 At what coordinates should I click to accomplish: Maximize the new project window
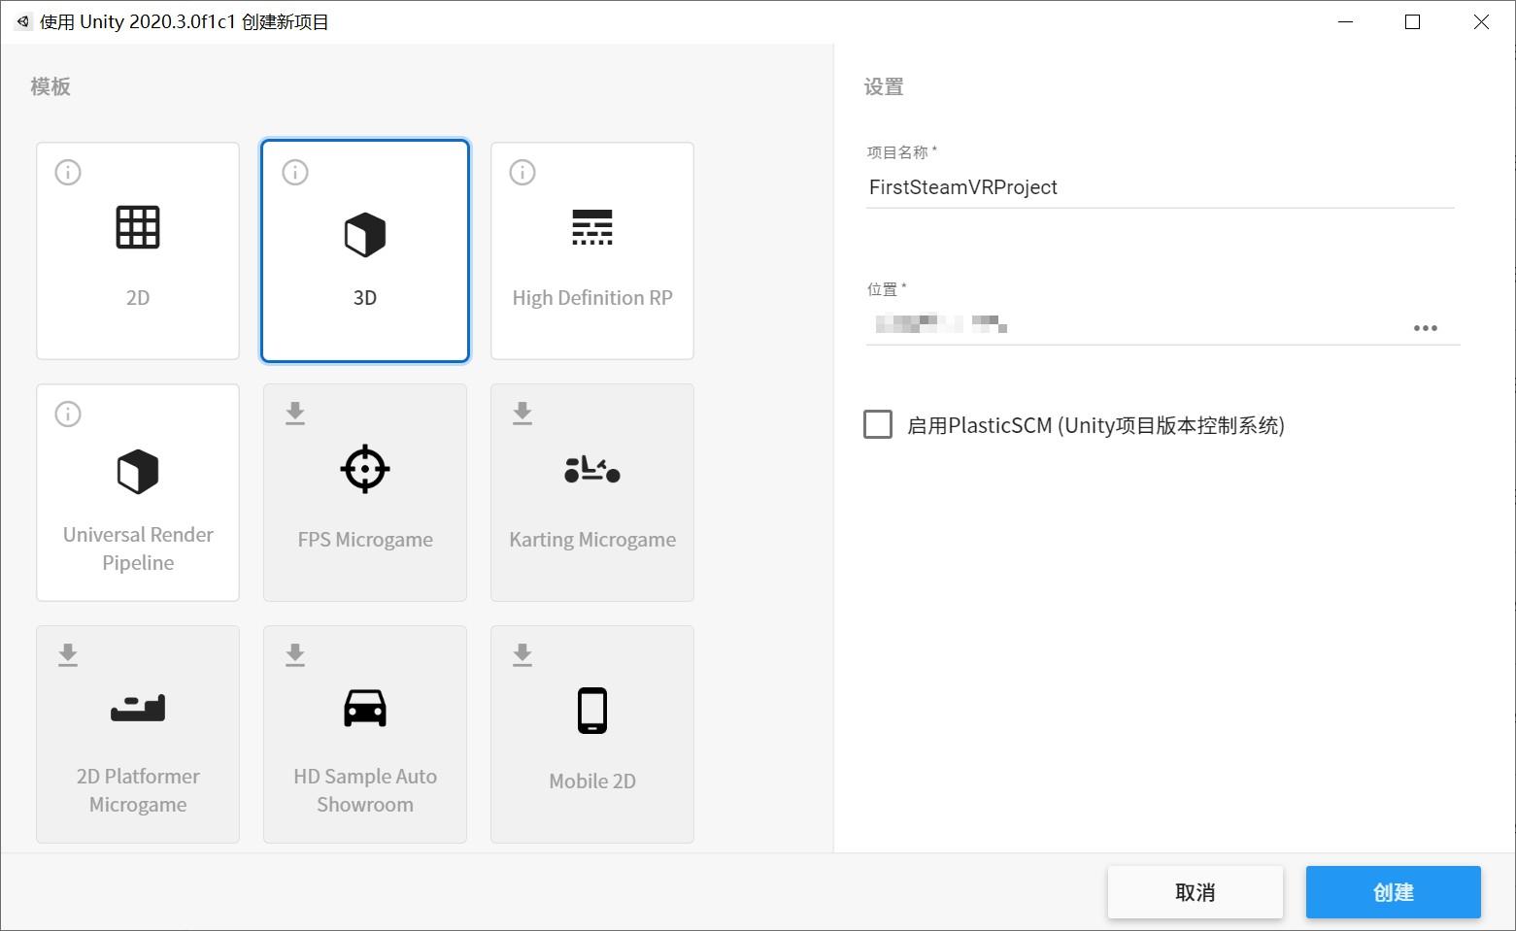(x=1413, y=21)
